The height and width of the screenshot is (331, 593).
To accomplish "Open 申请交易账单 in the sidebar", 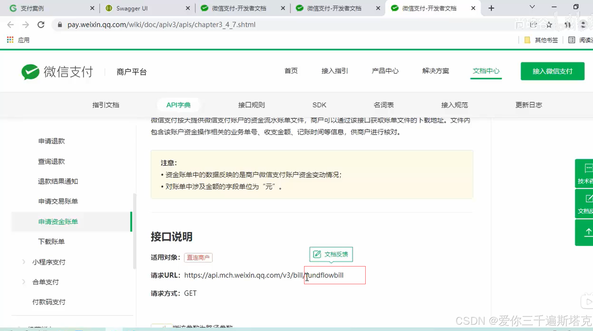I will click(58, 201).
